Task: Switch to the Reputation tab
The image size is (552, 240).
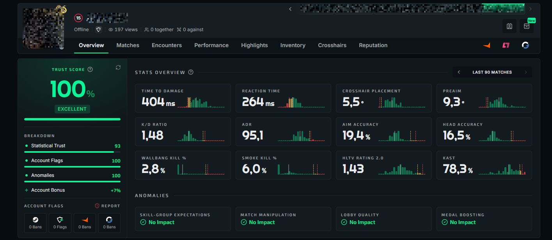Action: [373, 45]
